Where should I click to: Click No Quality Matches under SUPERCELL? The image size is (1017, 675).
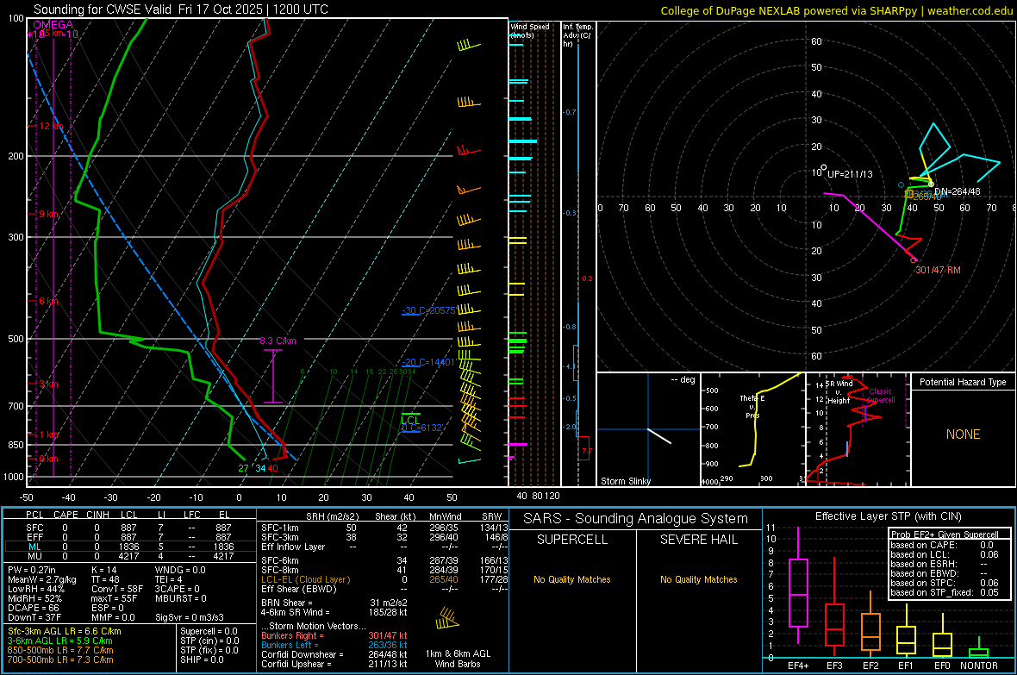(x=572, y=579)
